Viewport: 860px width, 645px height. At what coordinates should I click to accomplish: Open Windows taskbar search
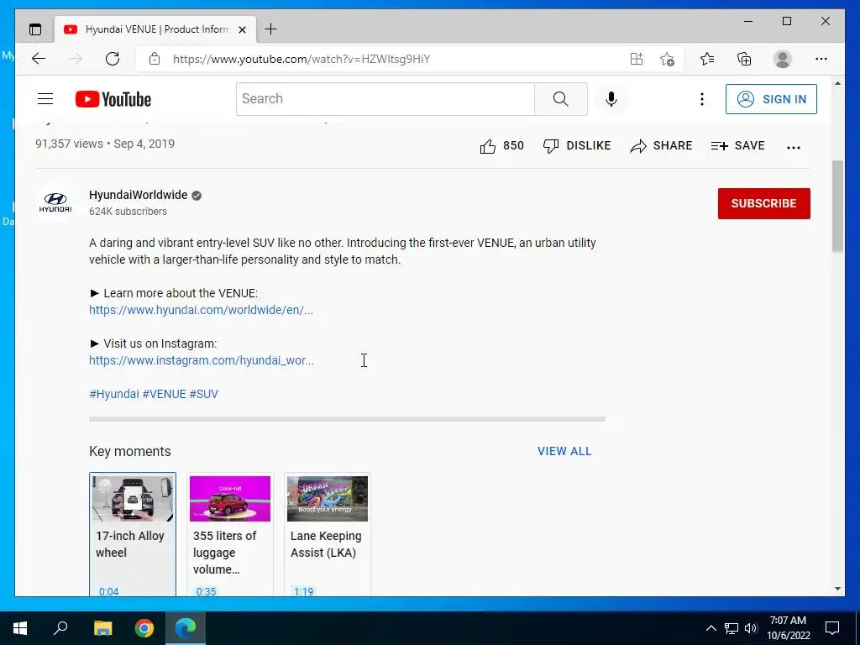click(60, 628)
